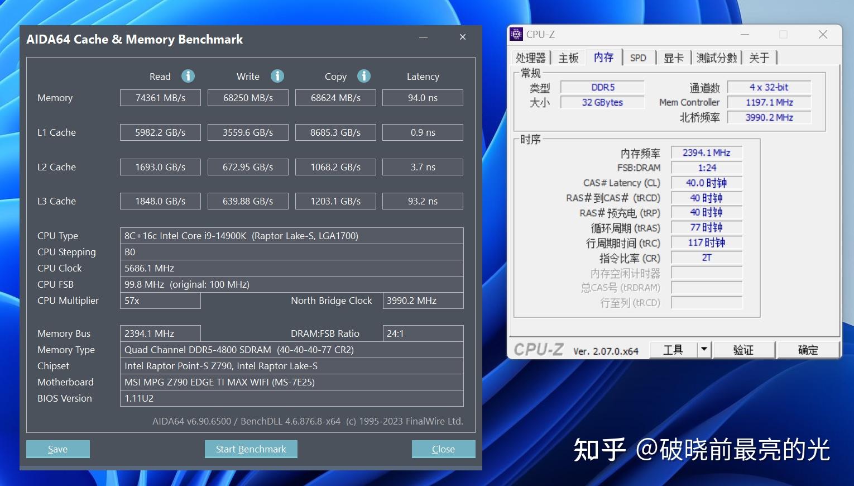The height and width of the screenshot is (486, 854).
Task: Minimize the CPU-Z window
Action: (745, 34)
